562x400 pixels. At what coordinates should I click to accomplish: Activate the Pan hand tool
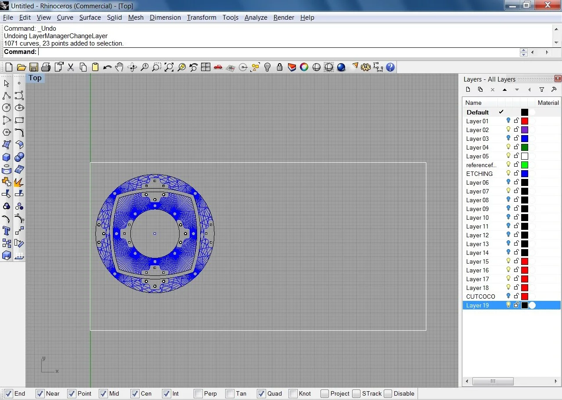(119, 67)
